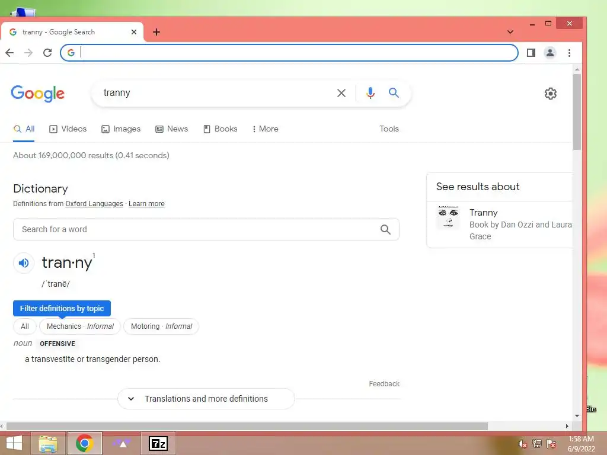Submit search with the blue magnifier icon
This screenshot has width=607, height=455.
pyautogui.click(x=394, y=93)
